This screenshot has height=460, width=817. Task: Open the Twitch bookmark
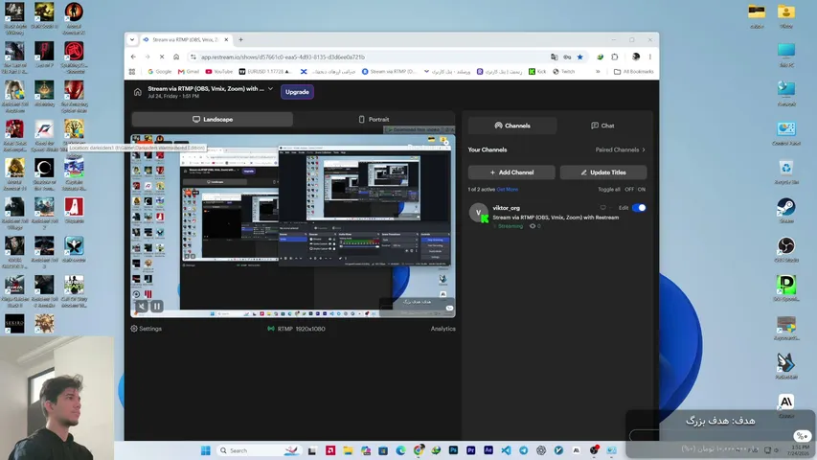(x=564, y=72)
